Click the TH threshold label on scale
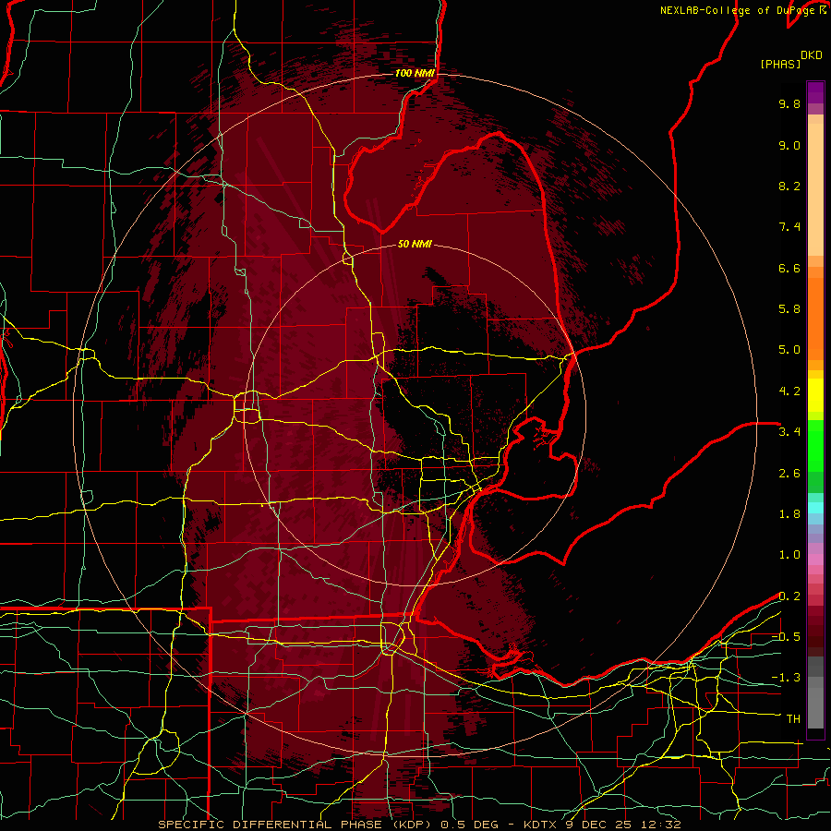 (793, 719)
